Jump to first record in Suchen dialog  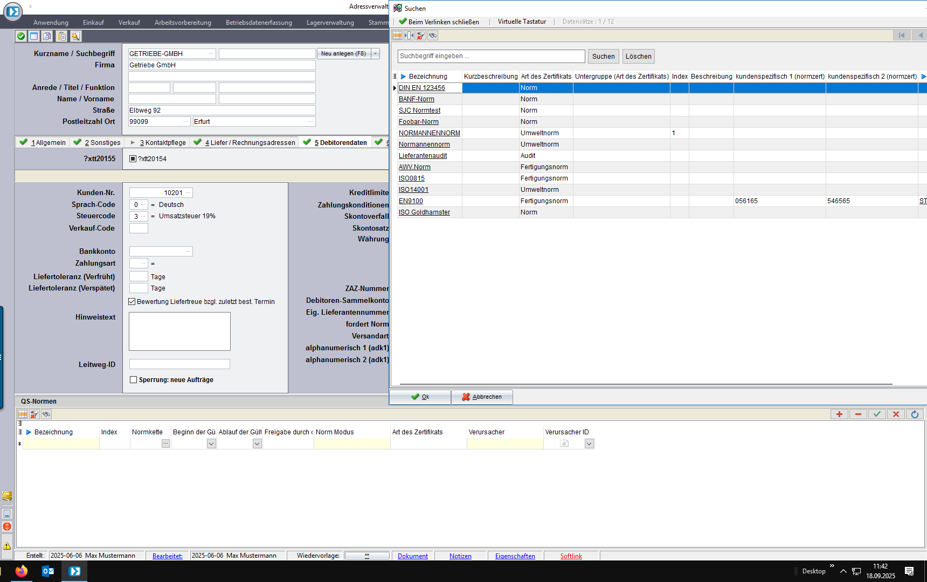901,36
